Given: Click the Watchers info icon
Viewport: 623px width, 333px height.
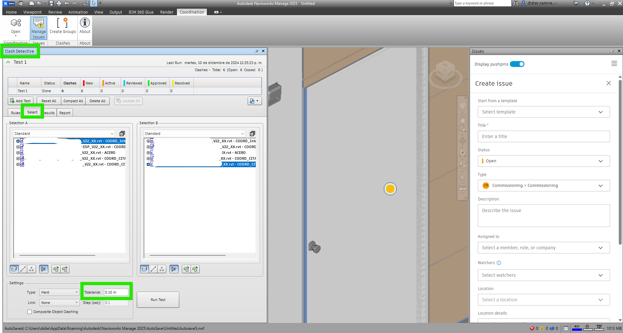Looking at the screenshot, I should pos(499,263).
